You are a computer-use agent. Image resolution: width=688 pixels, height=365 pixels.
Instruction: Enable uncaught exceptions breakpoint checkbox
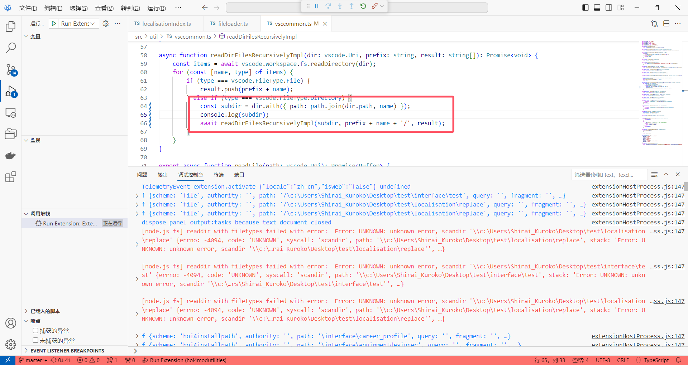tap(35, 340)
